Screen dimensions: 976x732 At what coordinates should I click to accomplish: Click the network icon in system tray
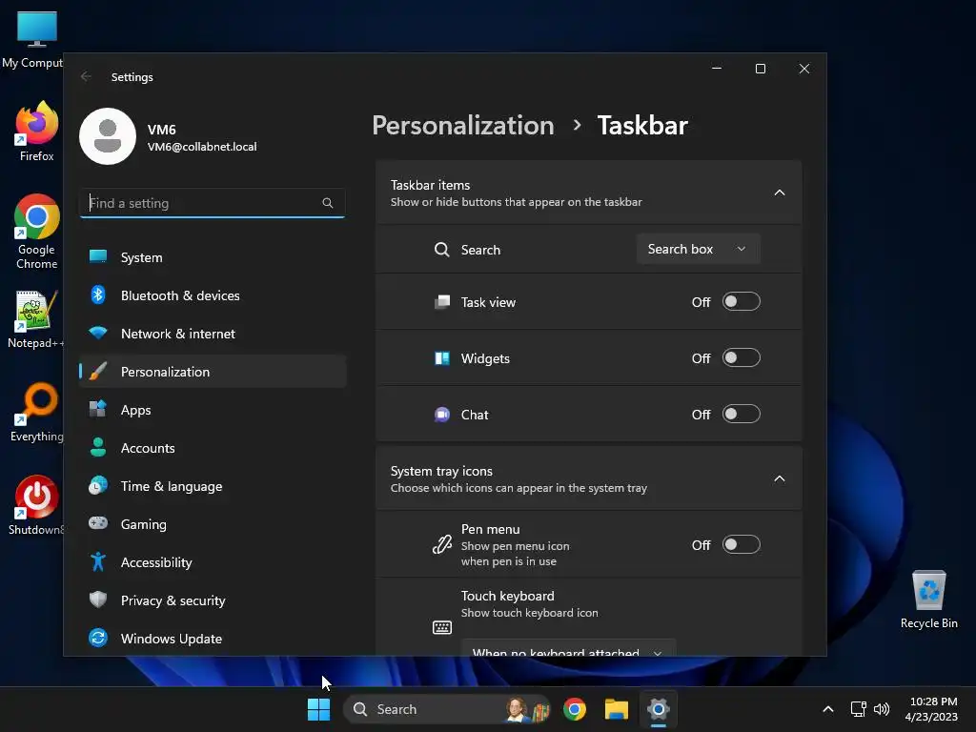[x=859, y=709]
